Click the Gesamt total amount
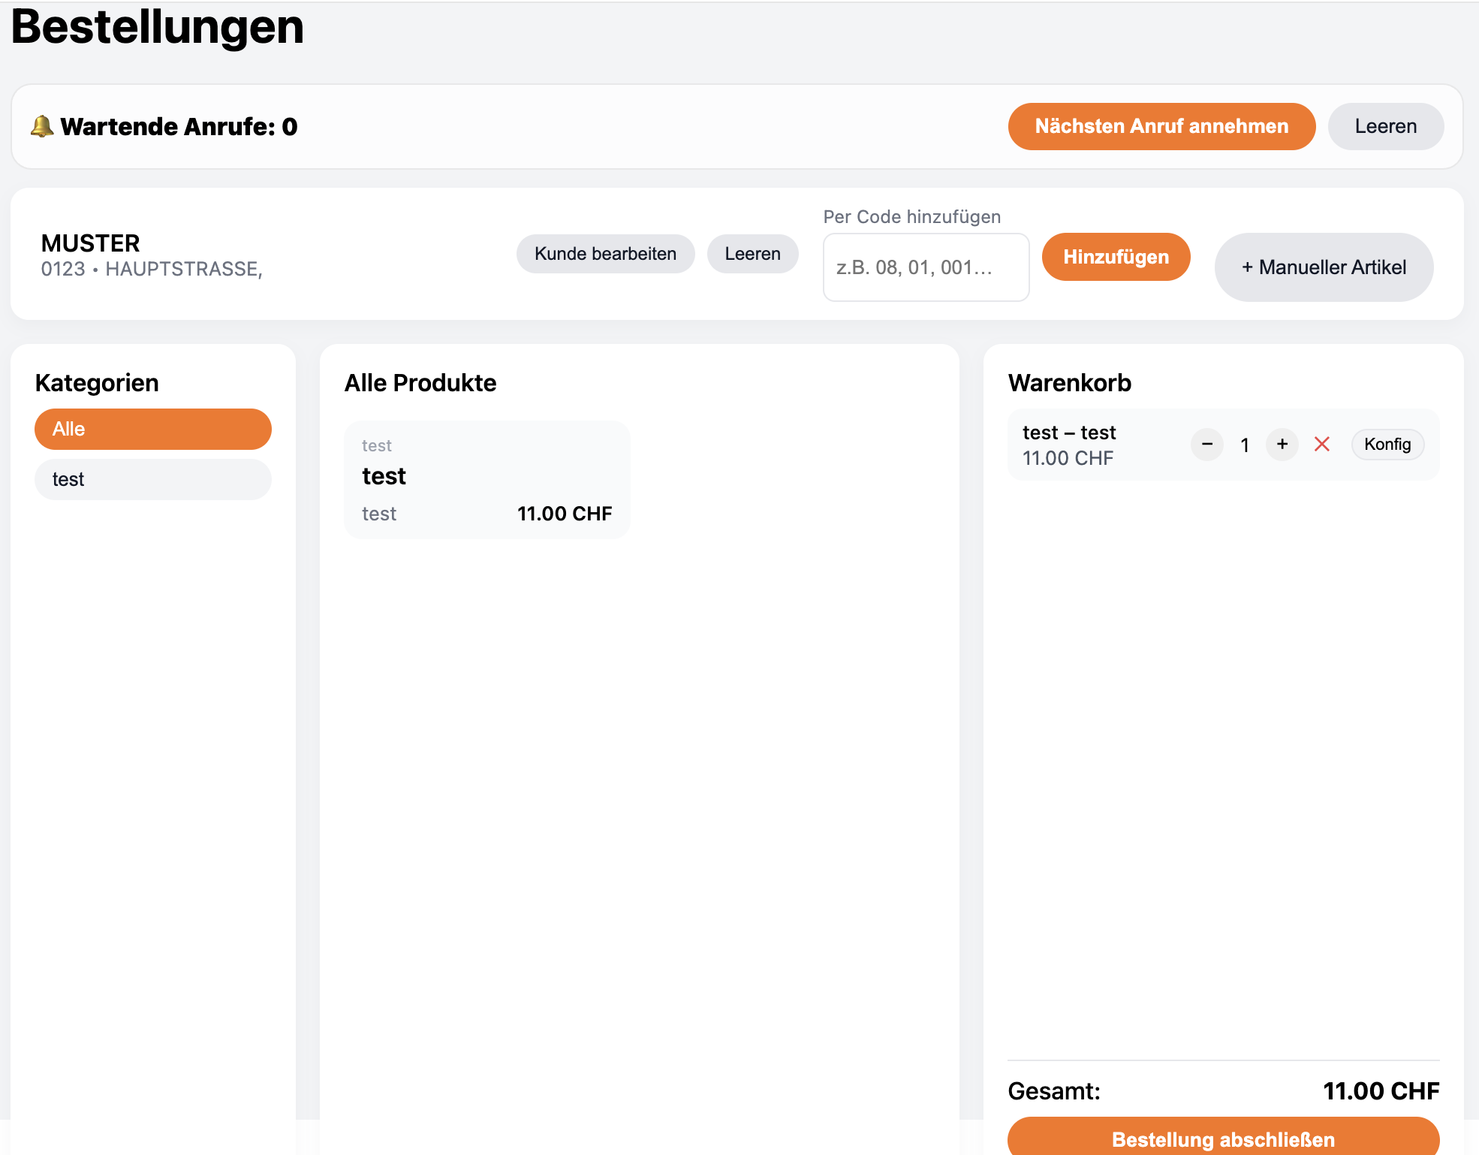Viewport: 1479px width, 1155px height. [1381, 1091]
